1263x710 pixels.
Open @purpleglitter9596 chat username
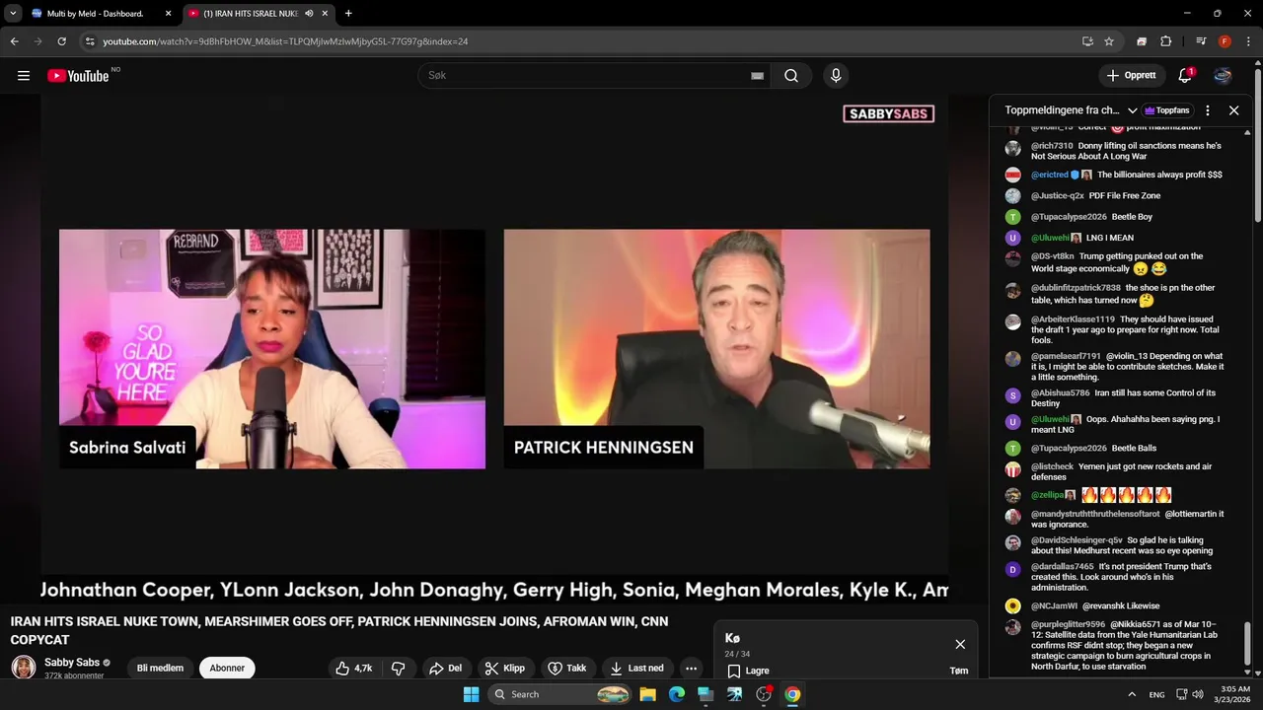(x=1068, y=624)
